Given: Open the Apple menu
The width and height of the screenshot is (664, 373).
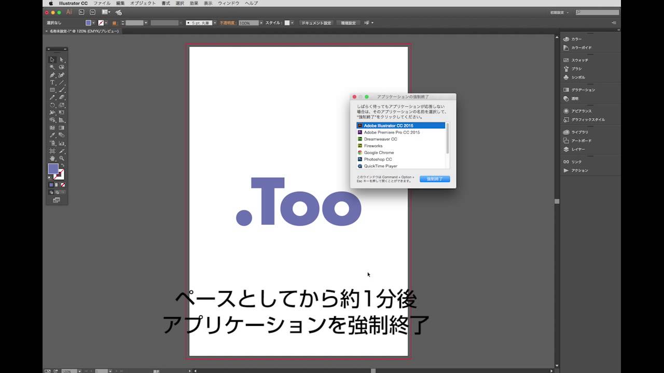Looking at the screenshot, I should click(51, 3).
